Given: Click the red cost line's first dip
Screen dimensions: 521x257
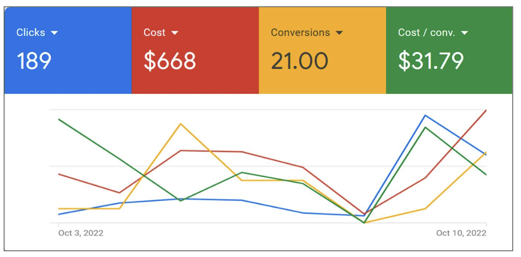Looking at the screenshot, I should [119, 193].
